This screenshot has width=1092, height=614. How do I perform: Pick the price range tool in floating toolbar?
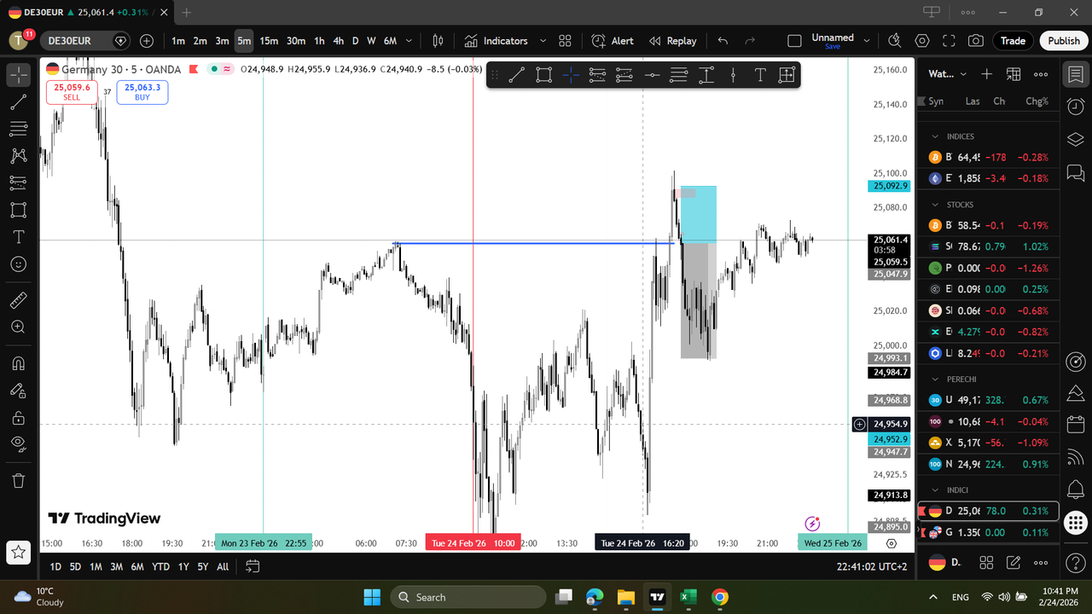tap(706, 75)
